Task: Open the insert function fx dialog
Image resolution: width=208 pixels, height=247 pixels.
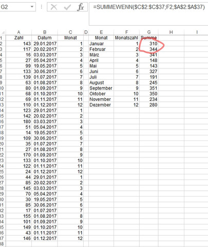Action: pyautogui.click(x=81, y=7)
